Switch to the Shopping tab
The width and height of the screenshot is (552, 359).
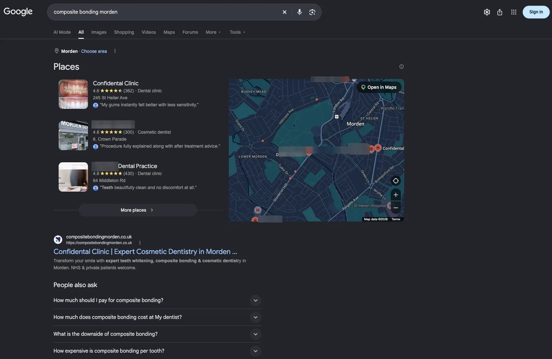pos(124,32)
